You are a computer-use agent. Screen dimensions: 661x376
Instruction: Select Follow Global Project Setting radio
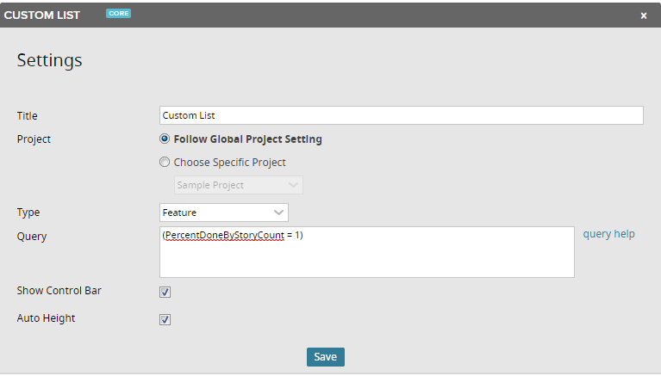point(165,139)
